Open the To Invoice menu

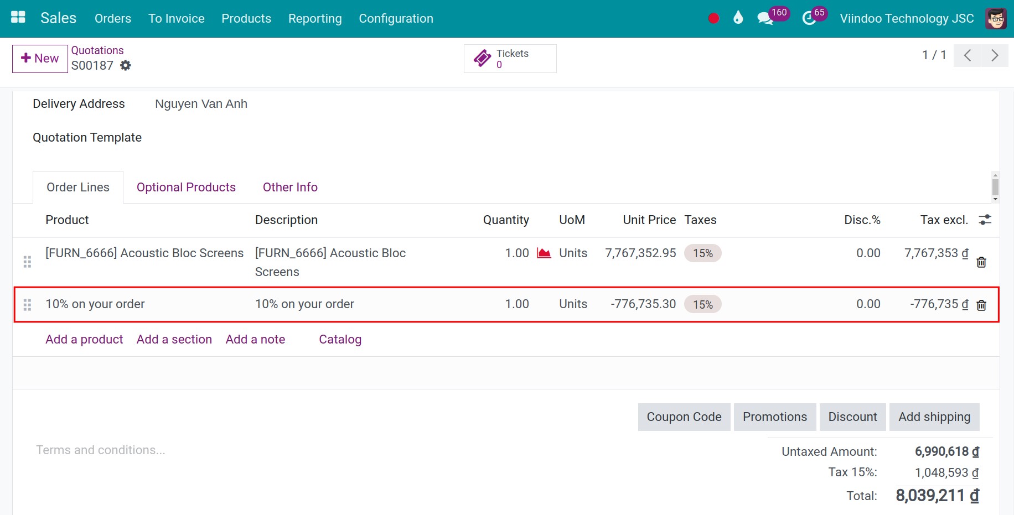click(x=177, y=18)
